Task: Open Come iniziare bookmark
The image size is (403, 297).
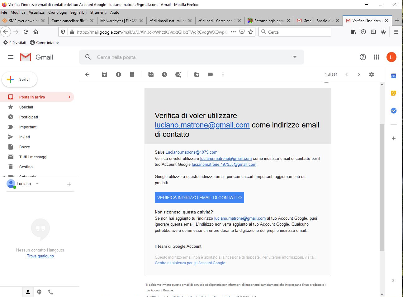Action: 44,42
